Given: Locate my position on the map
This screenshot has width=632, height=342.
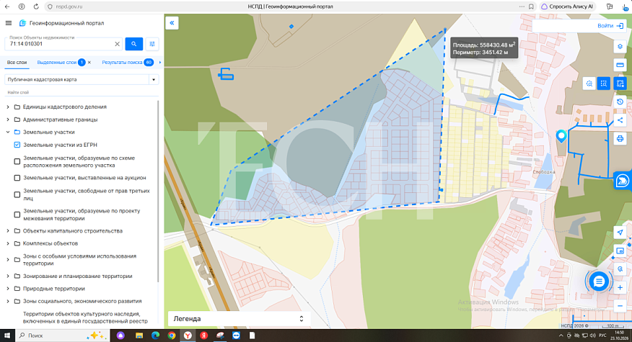Looking at the screenshot, I should (620, 232).
